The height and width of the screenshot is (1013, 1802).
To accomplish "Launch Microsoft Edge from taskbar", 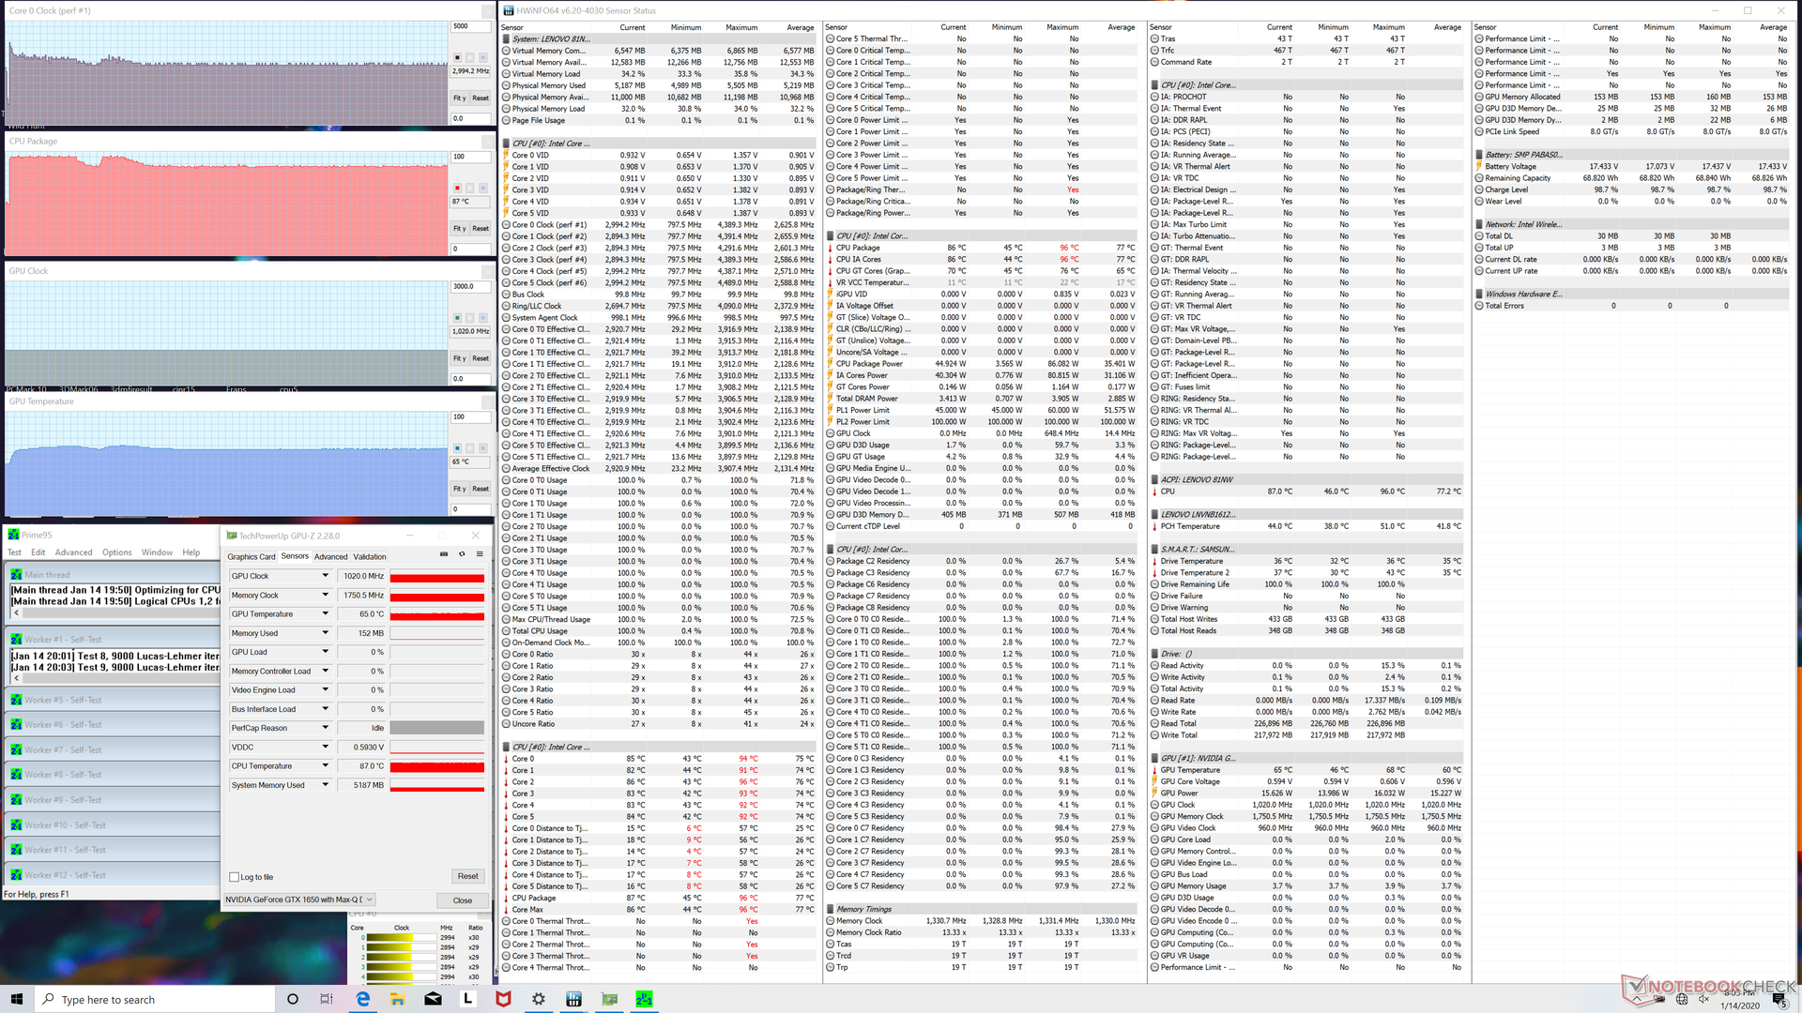I will (362, 999).
